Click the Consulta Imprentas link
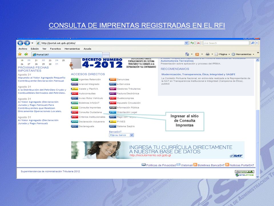The height and width of the screenshot is (206, 274). point(90,108)
